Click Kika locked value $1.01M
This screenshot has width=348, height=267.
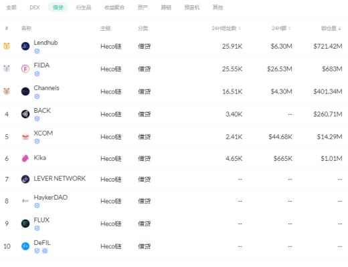pyautogui.click(x=331, y=158)
